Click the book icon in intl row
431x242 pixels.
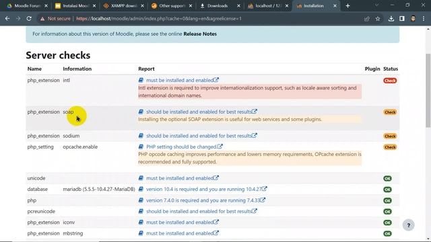pos(141,80)
